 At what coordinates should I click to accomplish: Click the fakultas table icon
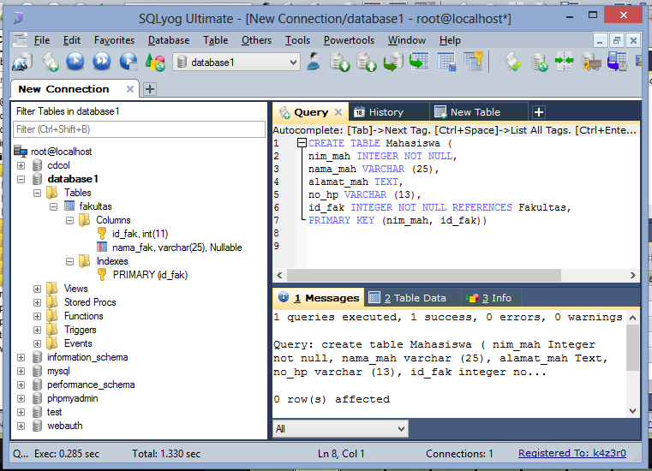[69, 206]
